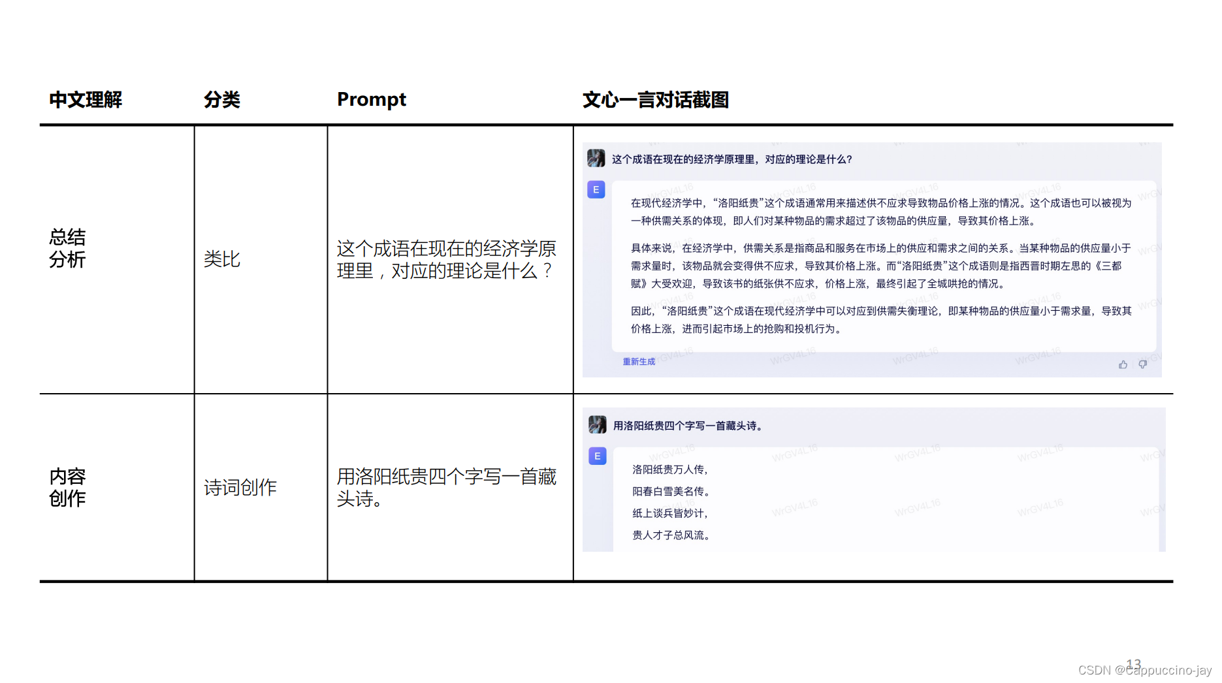The width and height of the screenshot is (1222, 683).
Task: Click the chat message 用洛阳纸贵四个字写一首藏头诗
Action: coord(688,426)
